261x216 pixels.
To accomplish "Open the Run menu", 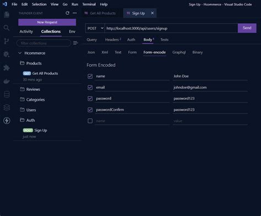I will pos(75,4).
